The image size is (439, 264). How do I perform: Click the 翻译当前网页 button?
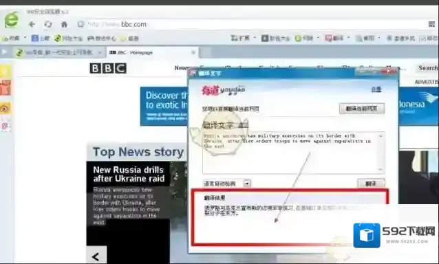pyautogui.click(x=362, y=109)
